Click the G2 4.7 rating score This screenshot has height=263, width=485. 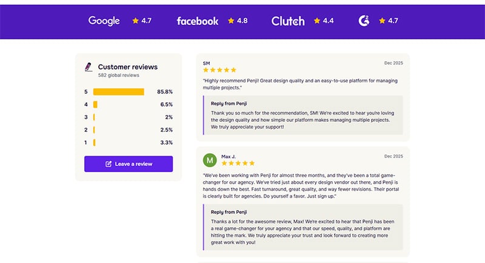click(x=393, y=21)
